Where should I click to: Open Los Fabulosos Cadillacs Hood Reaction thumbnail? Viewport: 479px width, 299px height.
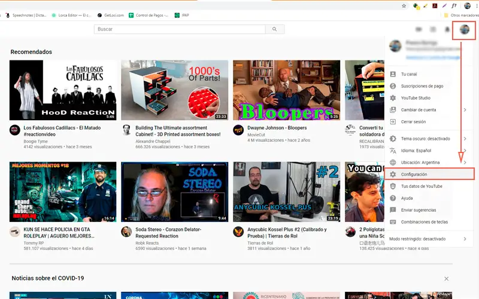(x=63, y=90)
